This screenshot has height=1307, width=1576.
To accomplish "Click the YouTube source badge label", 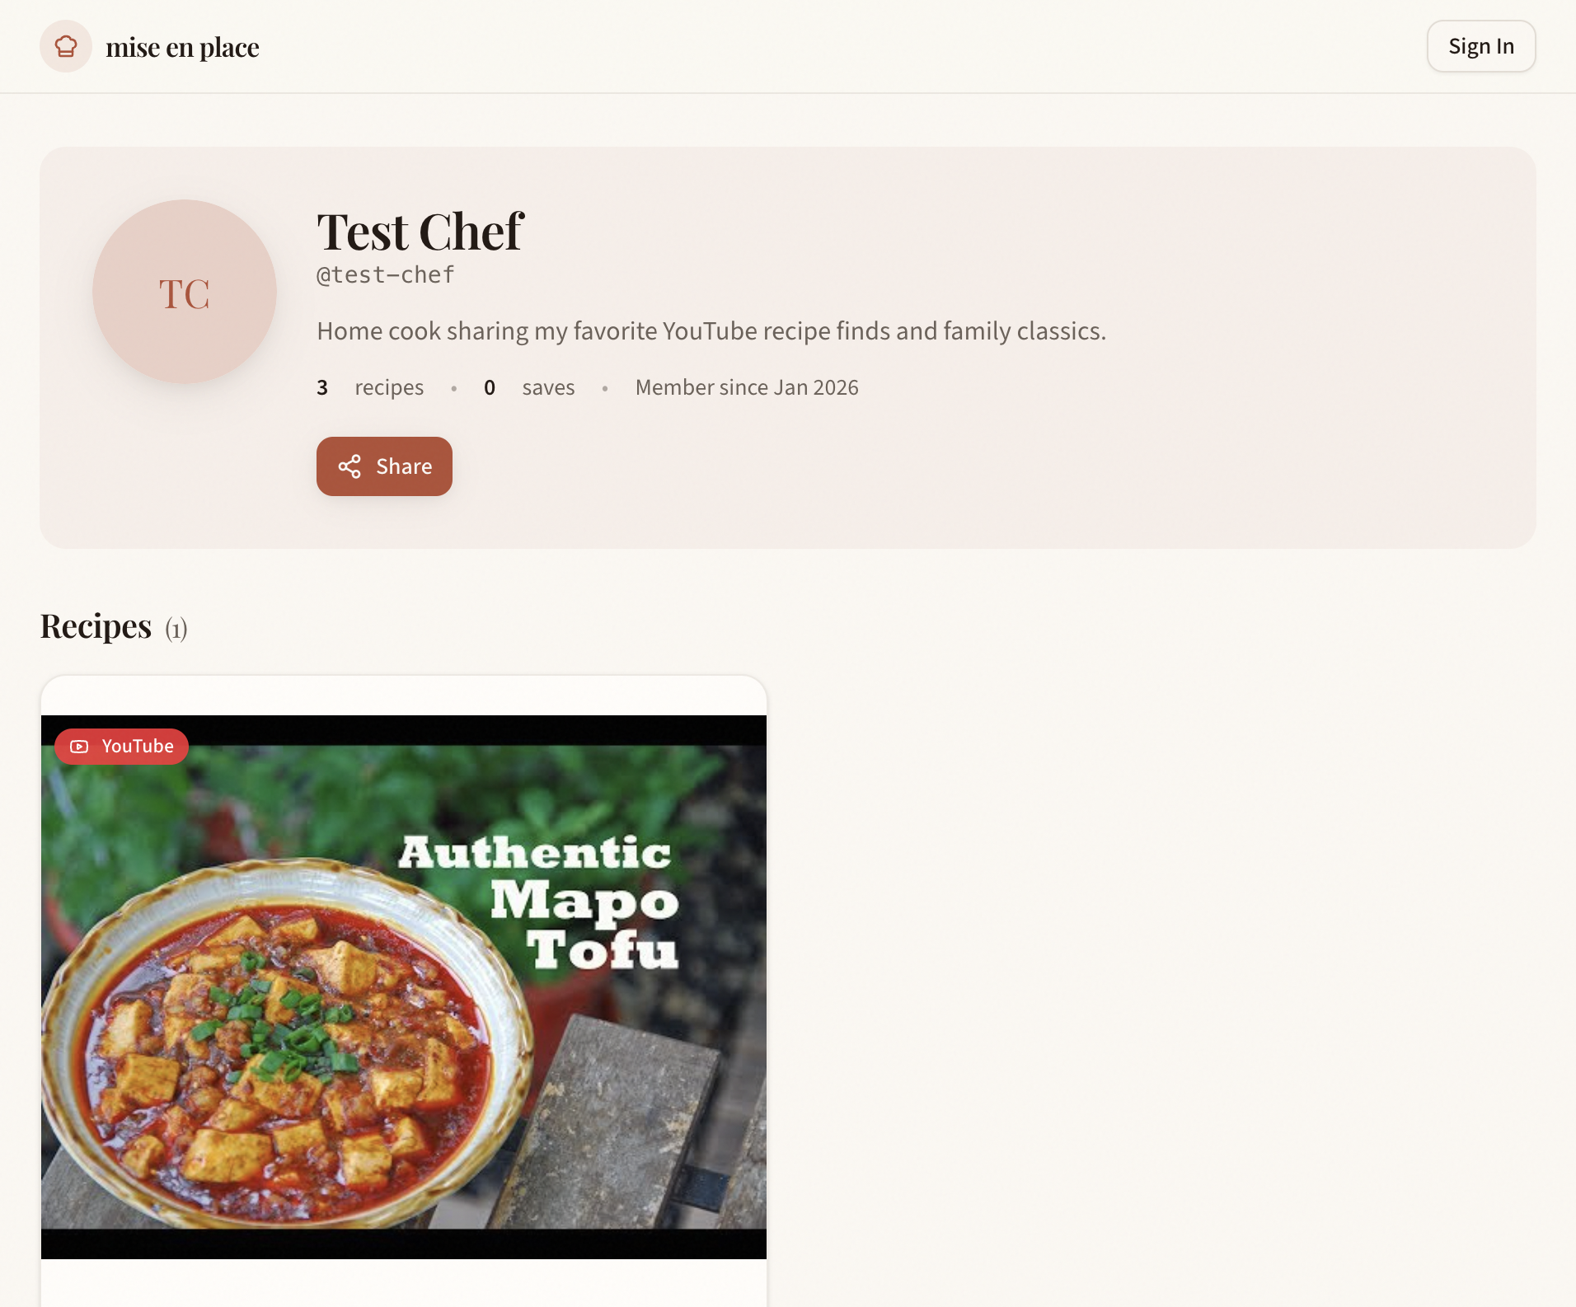I will 138,747.
